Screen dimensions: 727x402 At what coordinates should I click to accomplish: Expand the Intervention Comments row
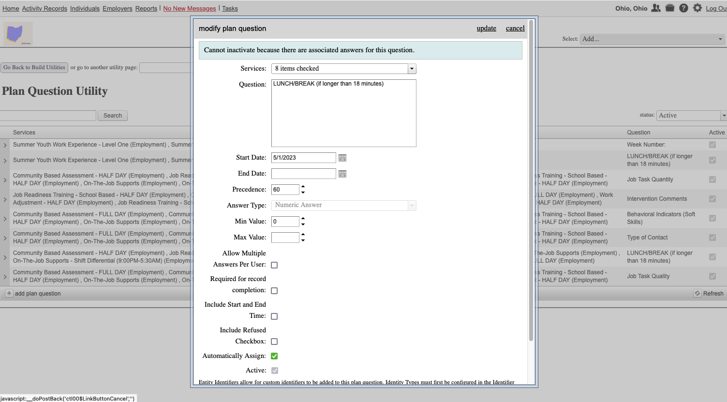(x=5, y=199)
